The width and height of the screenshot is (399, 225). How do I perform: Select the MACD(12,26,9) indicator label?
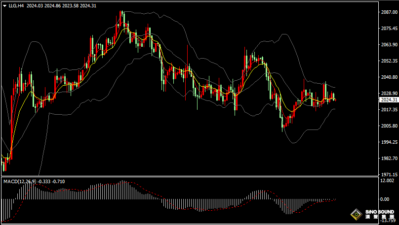pyautogui.click(x=19, y=182)
